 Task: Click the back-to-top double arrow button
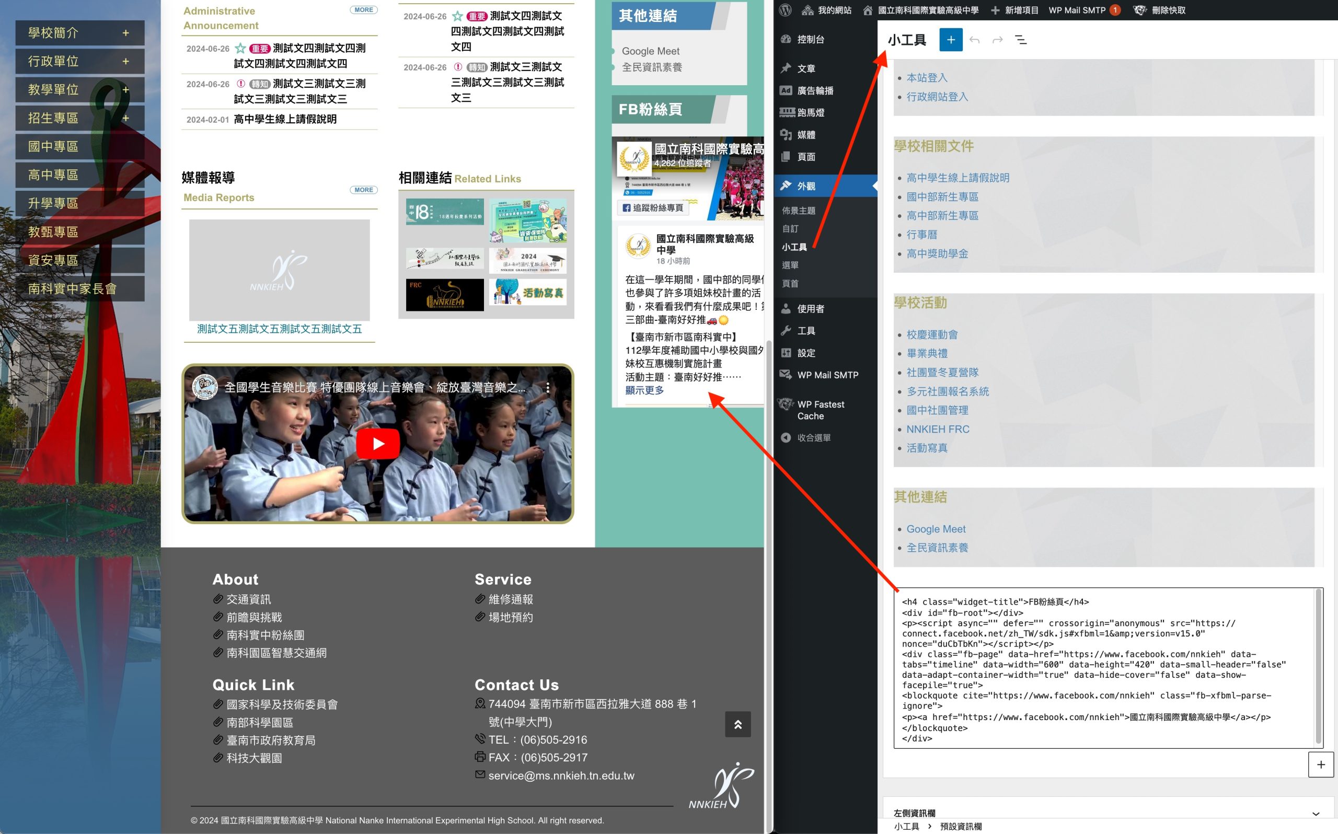pyautogui.click(x=738, y=724)
